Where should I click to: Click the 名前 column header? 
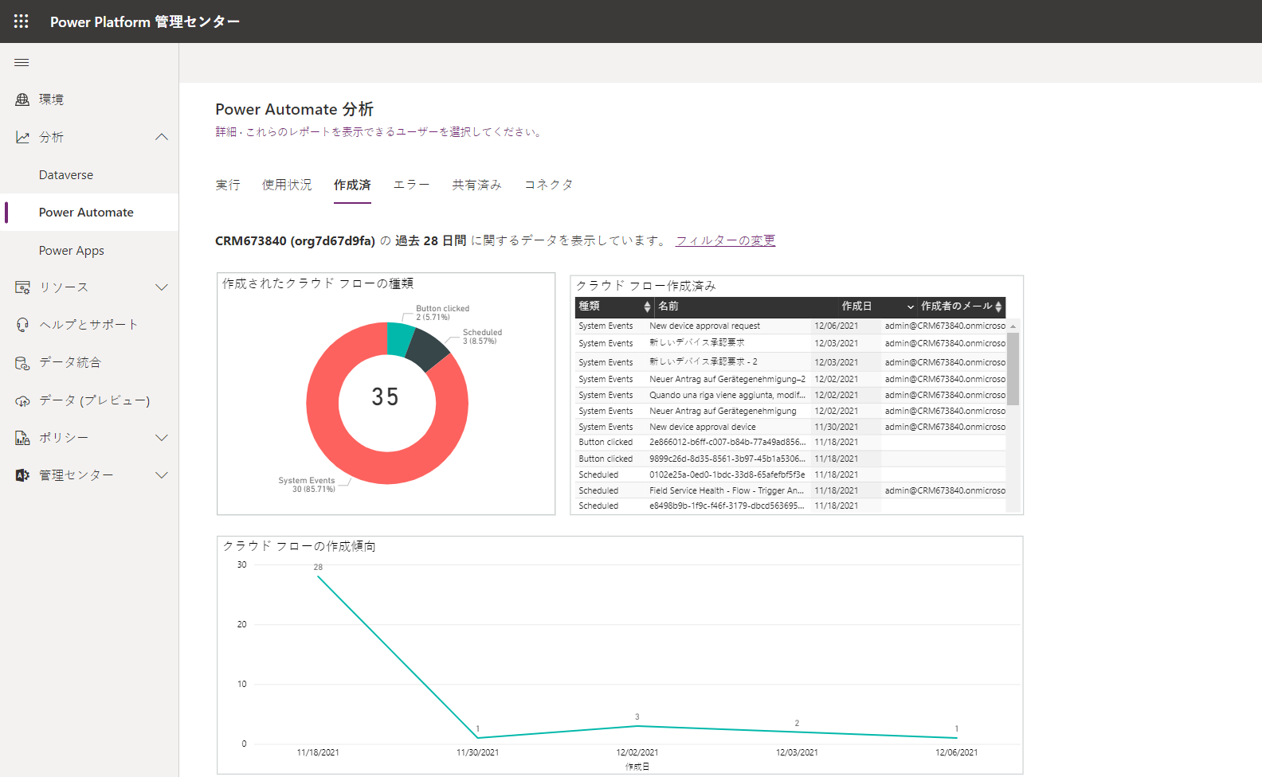click(x=668, y=307)
